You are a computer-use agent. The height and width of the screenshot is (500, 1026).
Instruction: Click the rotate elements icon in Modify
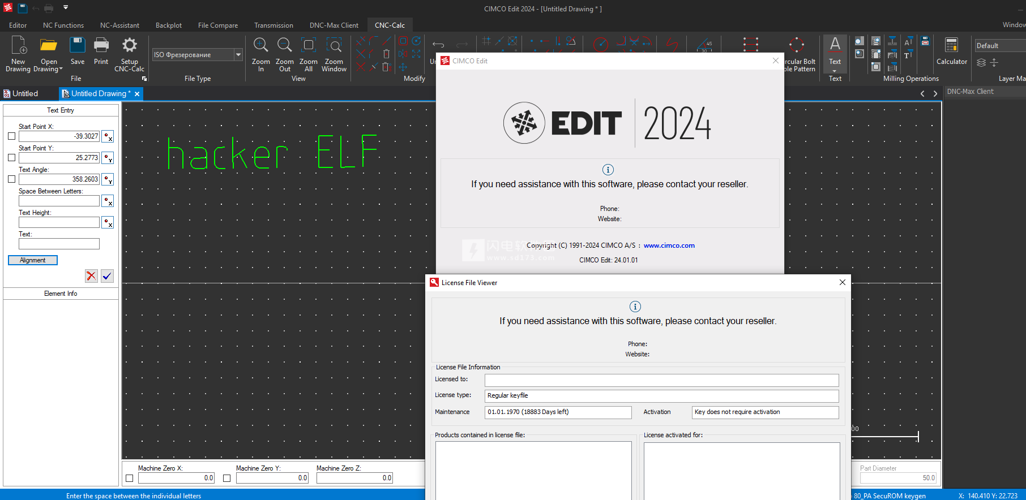tap(416, 41)
